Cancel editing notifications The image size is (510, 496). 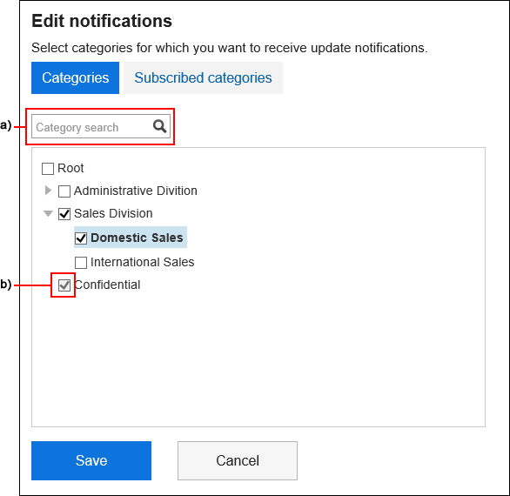[238, 460]
